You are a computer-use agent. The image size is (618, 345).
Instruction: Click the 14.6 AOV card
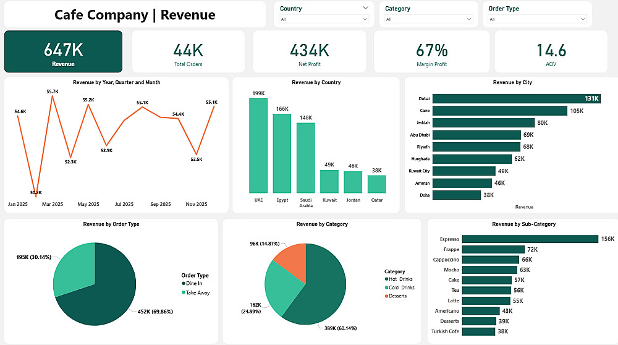coord(551,51)
